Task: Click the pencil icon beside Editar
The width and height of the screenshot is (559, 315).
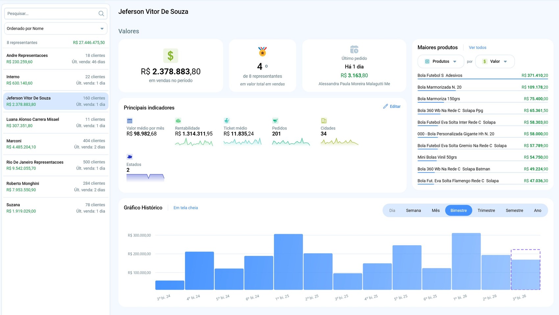Action: (385, 107)
